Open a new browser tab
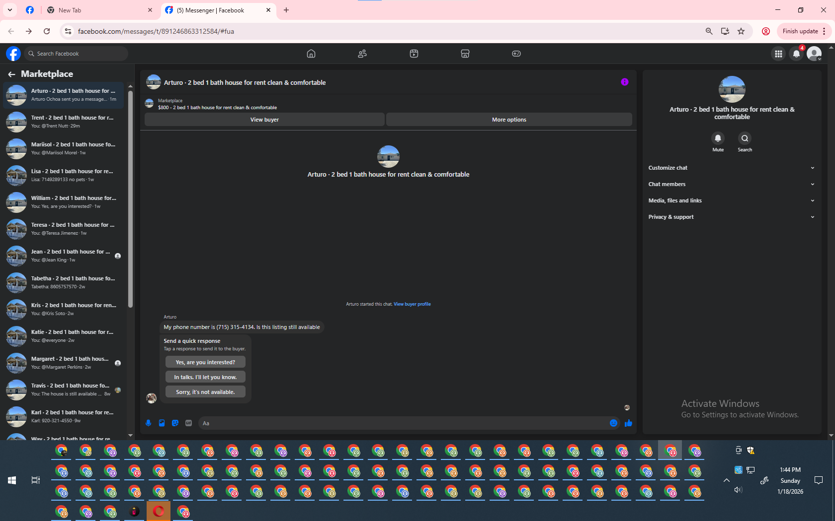Image resolution: width=835 pixels, height=521 pixels. point(286,10)
